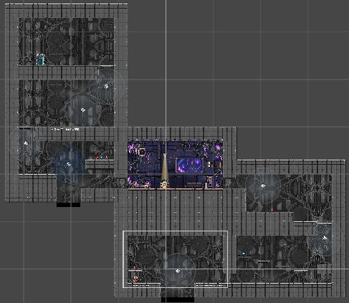
Task: Select light gizmo at far right edge of bottom-right room
Action: (x=325, y=238)
